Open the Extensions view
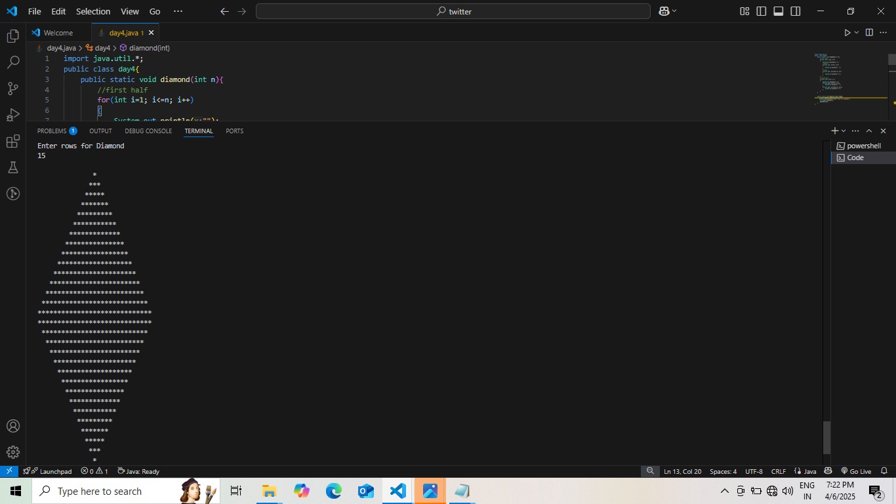 (x=12, y=142)
